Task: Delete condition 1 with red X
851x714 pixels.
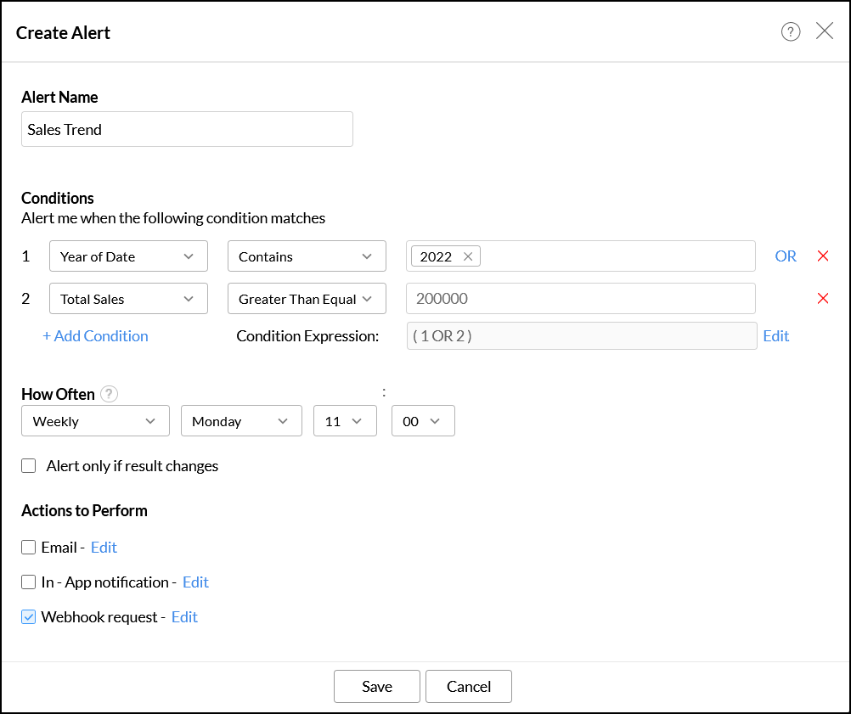Action: [x=822, y=256]
